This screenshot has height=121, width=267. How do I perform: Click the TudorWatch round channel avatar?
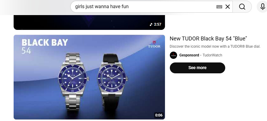coord(173,55)
